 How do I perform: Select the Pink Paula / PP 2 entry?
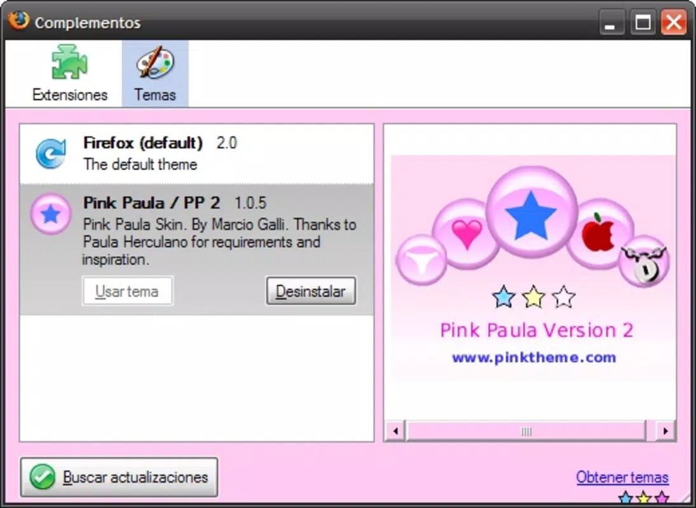196,250
